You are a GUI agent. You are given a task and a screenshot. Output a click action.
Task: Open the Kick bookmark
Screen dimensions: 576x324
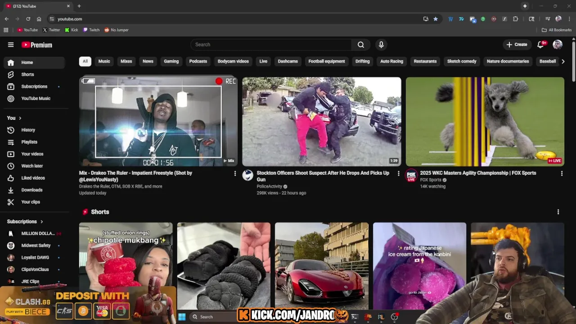[72, 30]
